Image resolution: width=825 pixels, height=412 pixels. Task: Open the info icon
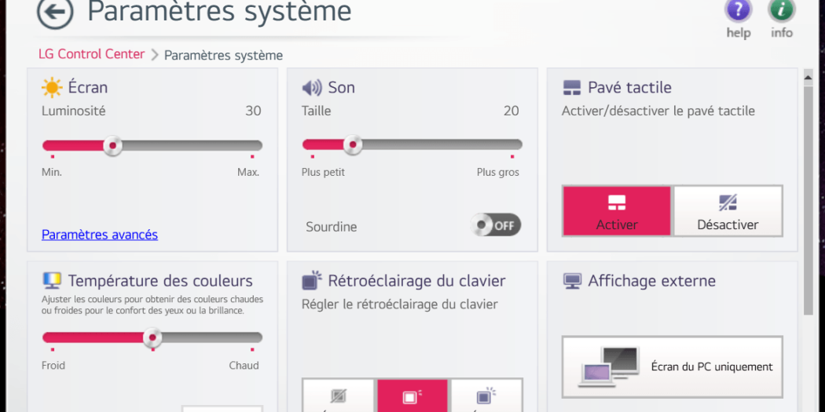(x=781, y=11)
